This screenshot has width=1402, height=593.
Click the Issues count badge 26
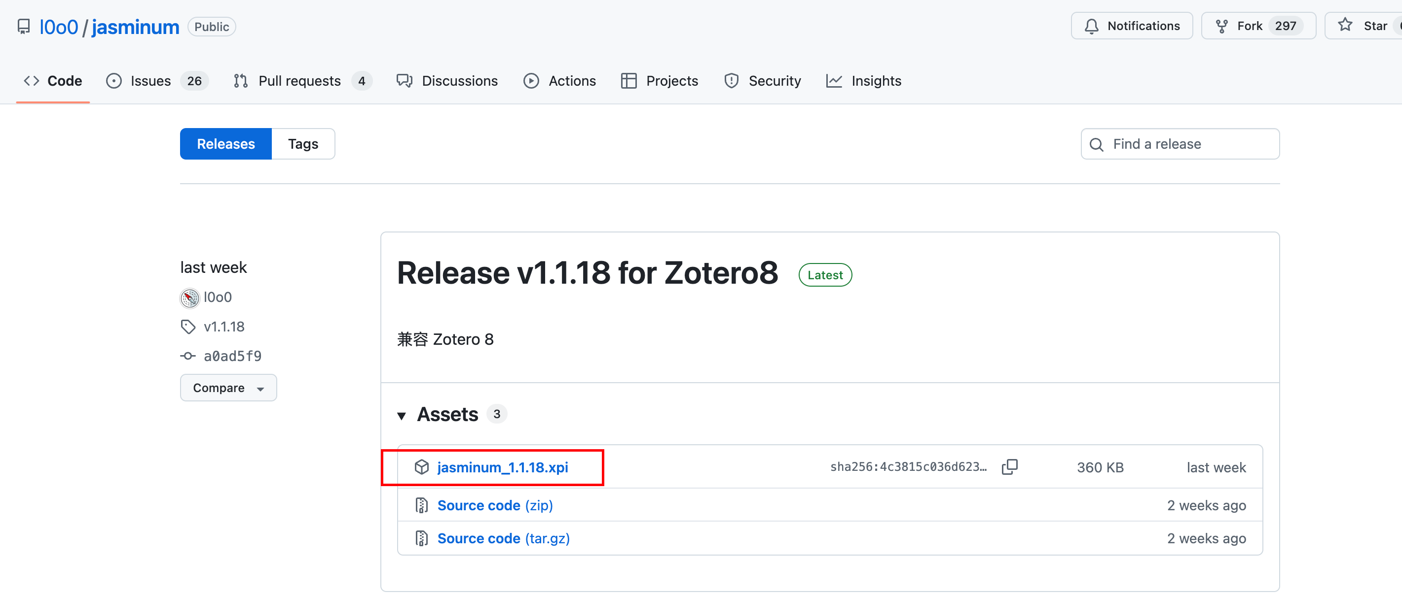(x=194, y=81)
